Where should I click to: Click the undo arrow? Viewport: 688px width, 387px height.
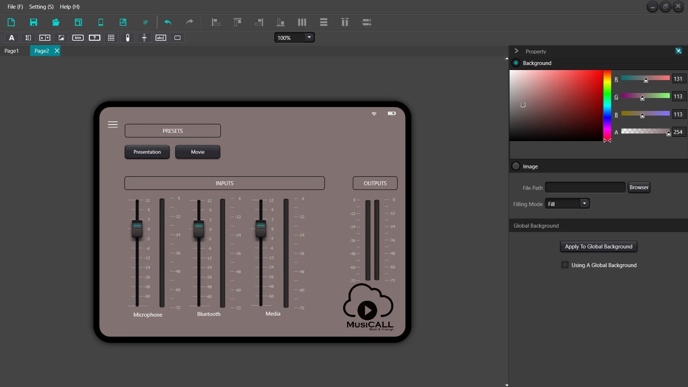pos(168,22)
